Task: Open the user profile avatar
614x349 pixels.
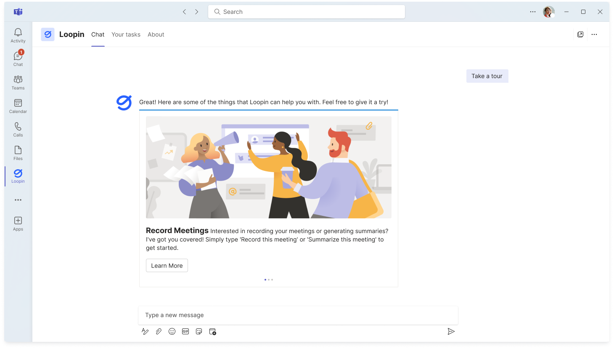Action: click(549, 12)
